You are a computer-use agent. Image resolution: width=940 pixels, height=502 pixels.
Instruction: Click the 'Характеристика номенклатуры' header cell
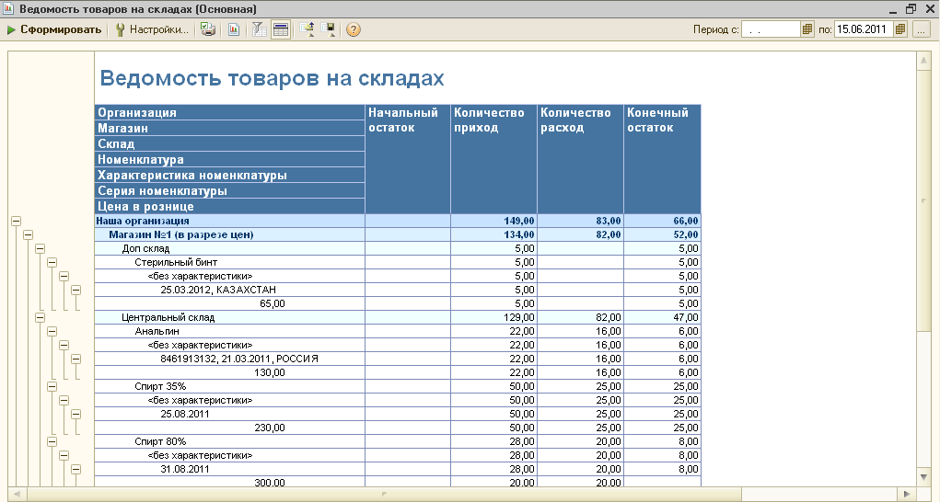[x=230, y=175]
